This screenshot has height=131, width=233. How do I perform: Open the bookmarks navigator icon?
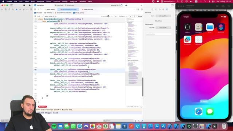click(9, 9)
